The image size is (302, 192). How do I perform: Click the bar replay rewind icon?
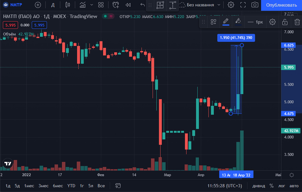pyautogui.click(x=128, y=5)
